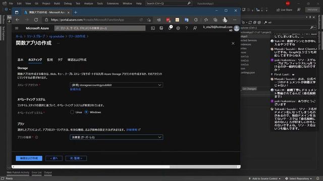The image size is (323, 181).
Task: Click the yellow extension icon in Edge toolbar
Action: 177,20
